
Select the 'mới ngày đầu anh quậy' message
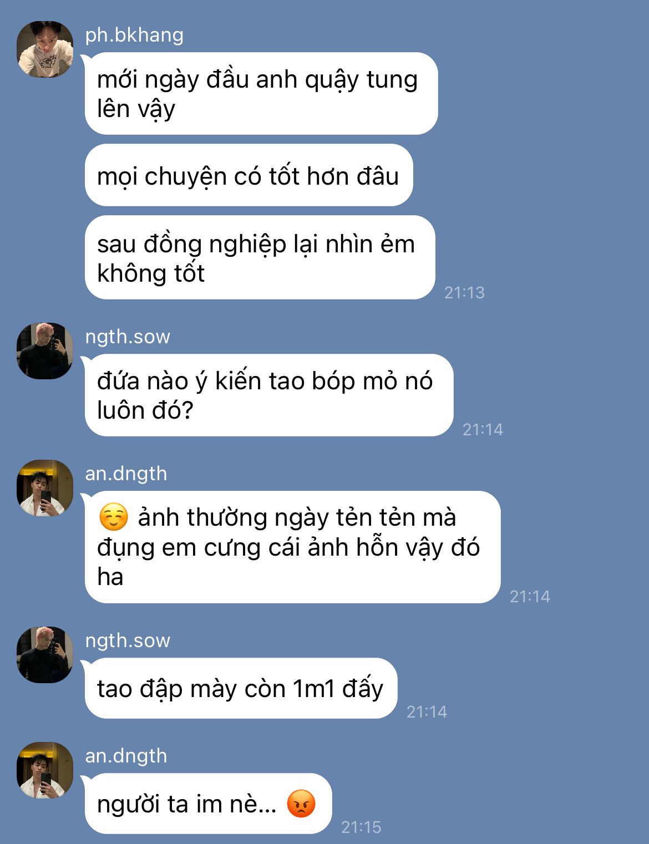[x=261, y=94]
